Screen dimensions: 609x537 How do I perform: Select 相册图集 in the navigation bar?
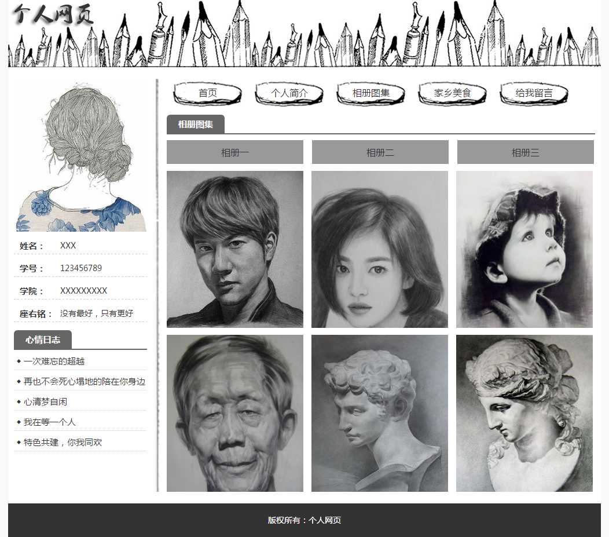370,93
